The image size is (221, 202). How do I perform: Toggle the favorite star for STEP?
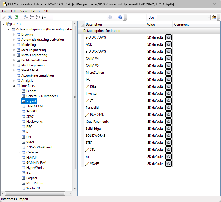(x=168, y=143)
